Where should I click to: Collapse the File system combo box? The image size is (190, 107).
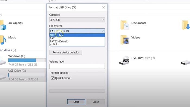(x=77, y=31)
